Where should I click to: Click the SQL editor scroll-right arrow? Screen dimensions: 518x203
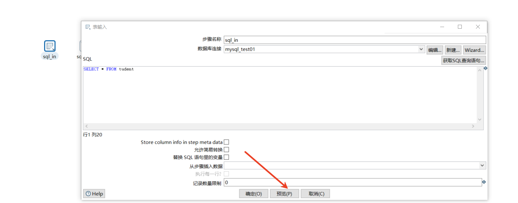[473, 126]
